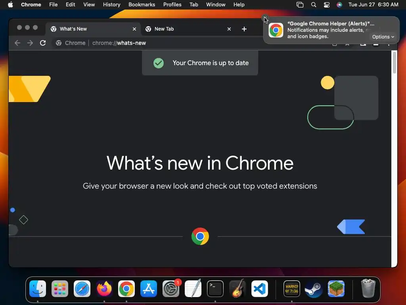Open the Window menu
The image size is (406, 305).
[216, 5]
